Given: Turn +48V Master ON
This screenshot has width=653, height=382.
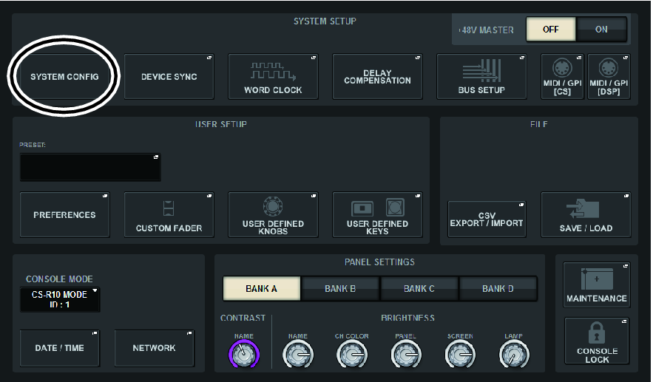Looking at the screenshot, I should pyautogui.click(x=601, y=30).
